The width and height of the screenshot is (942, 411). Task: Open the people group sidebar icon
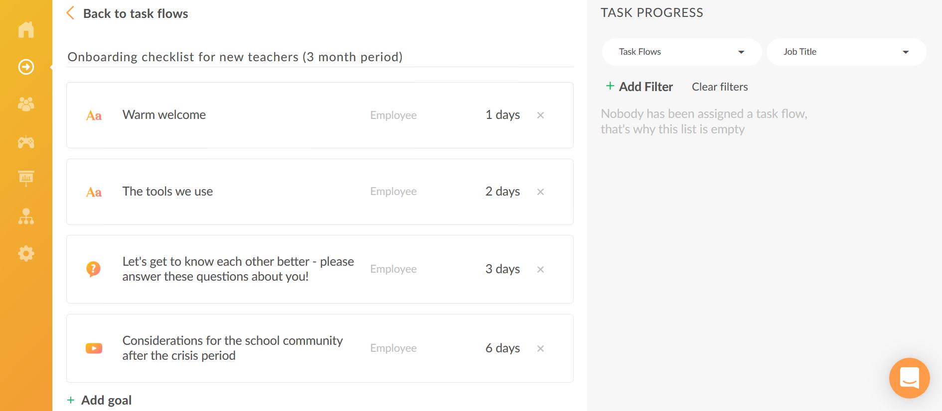click(x=26, y=104)
